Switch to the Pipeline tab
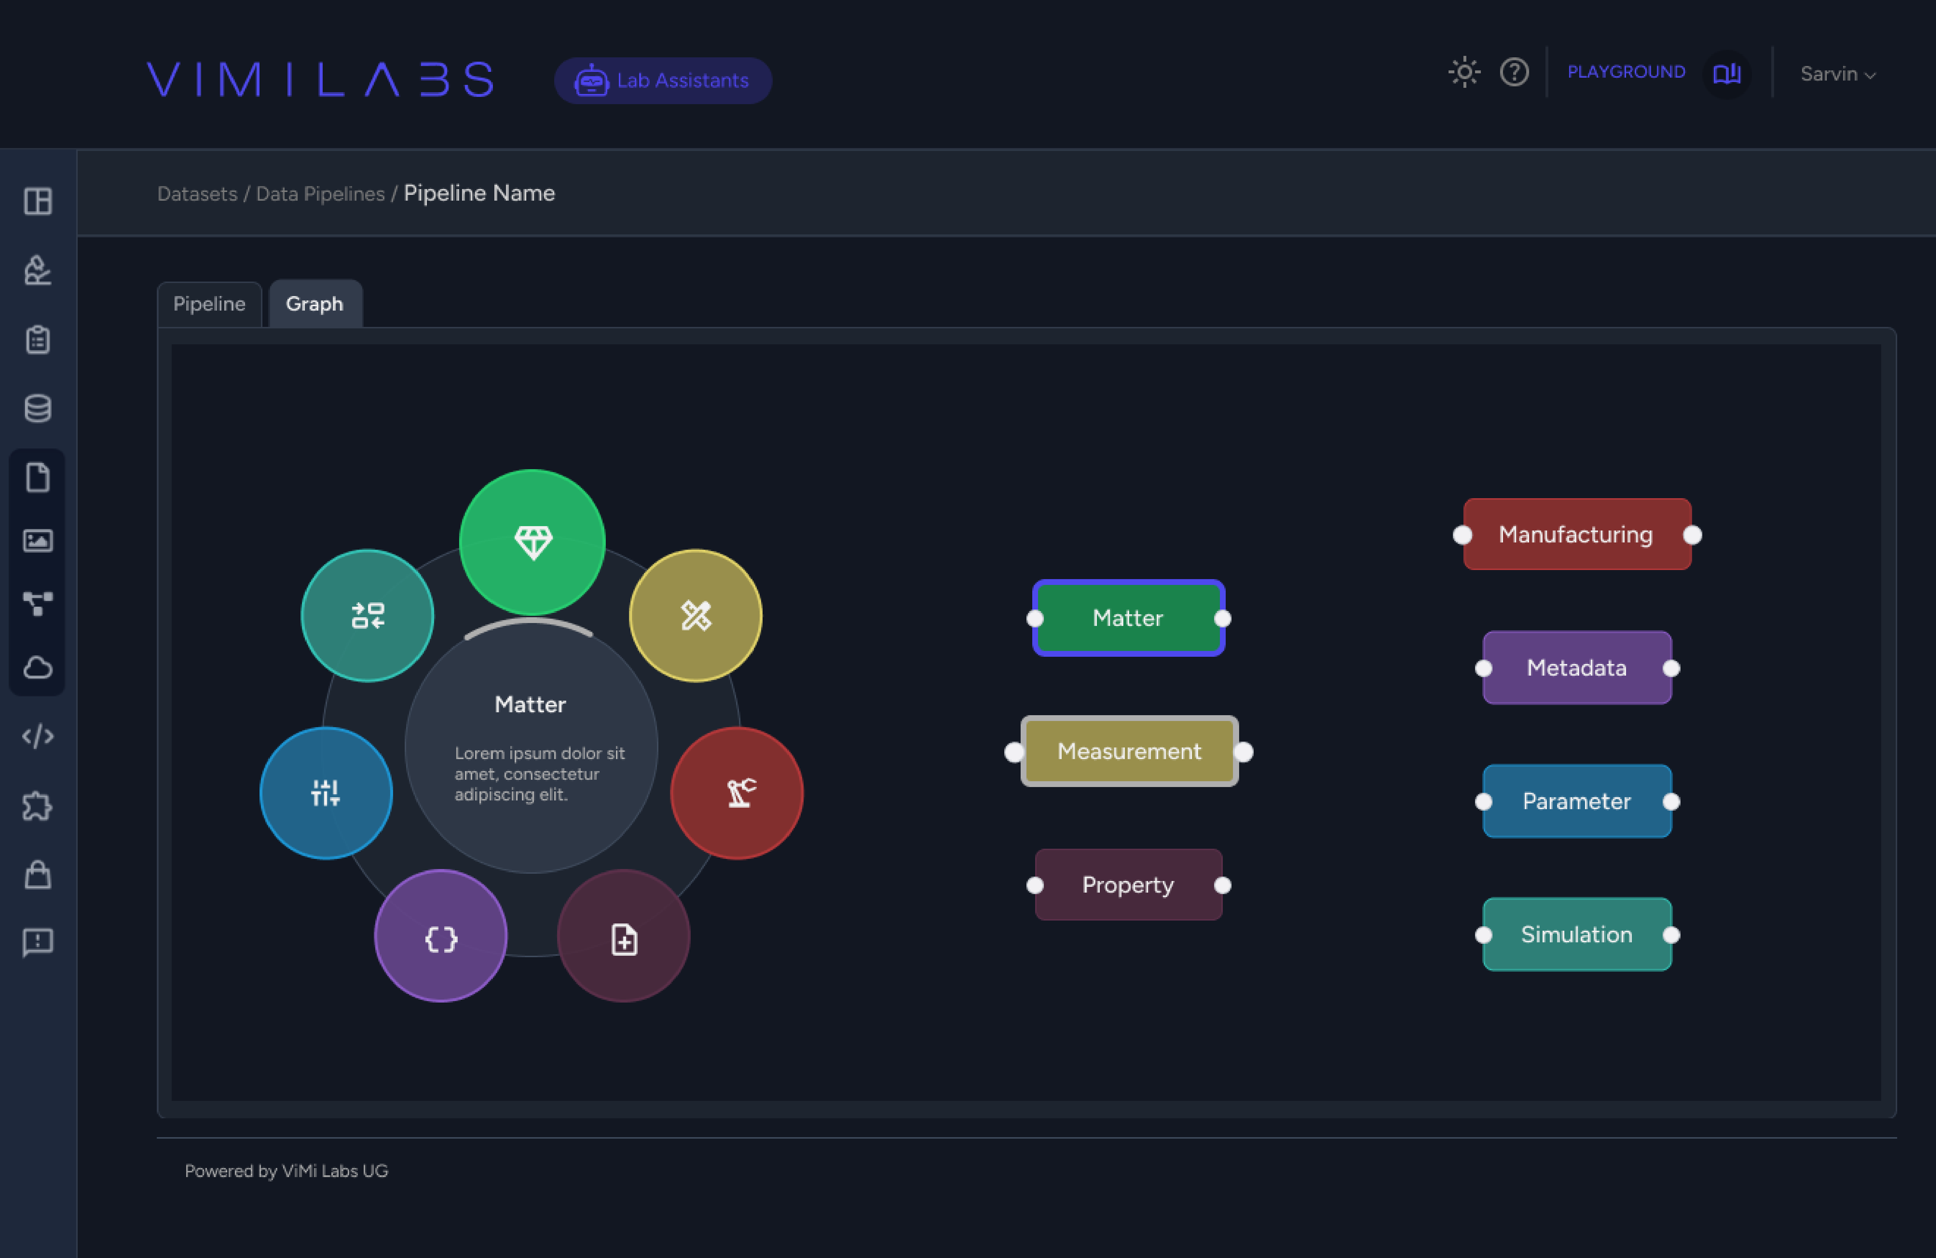Viewport: 1936px width, 1258px height. 209,304
